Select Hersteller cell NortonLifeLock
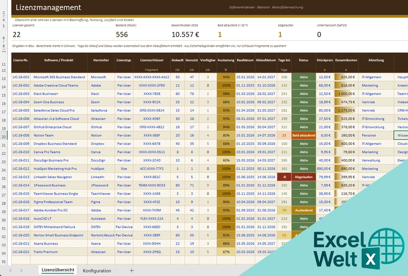Image resolution: width=408 pixels, height=276 pixels. pos(101,235)
